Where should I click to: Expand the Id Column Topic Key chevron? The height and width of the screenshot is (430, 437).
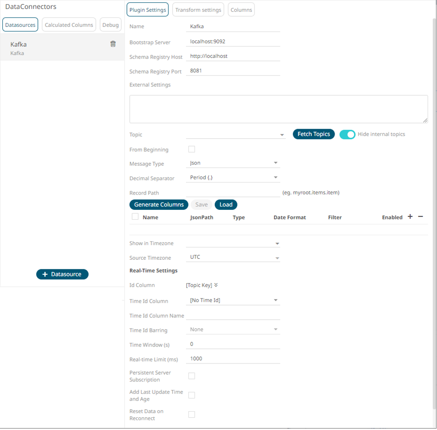[x=216, y=285]
